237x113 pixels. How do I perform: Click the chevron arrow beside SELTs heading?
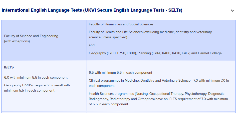click(233, 10)
